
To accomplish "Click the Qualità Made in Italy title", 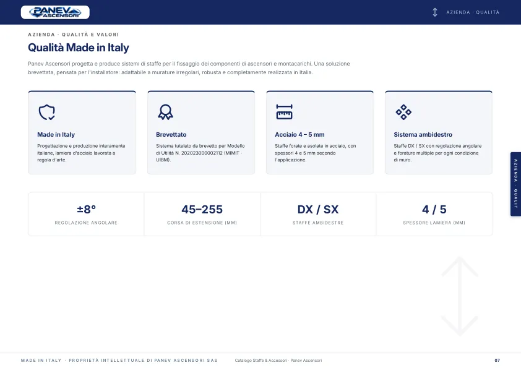I will click(79, 48).
